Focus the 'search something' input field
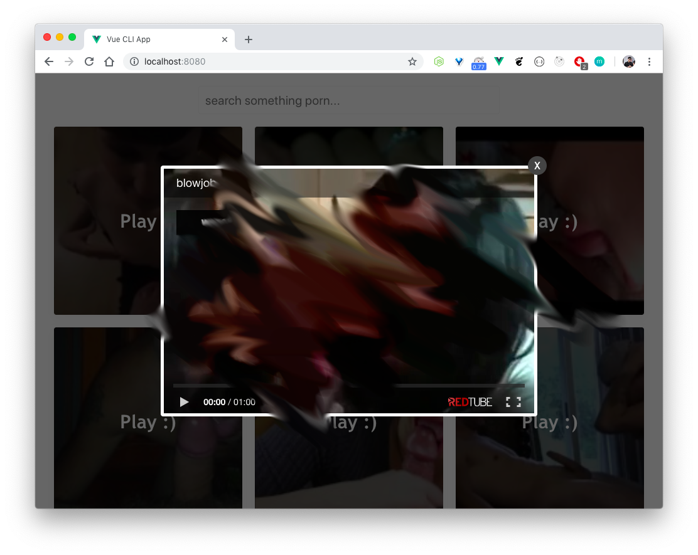This screenshot has width=698, height=555. tap(349, 100)
